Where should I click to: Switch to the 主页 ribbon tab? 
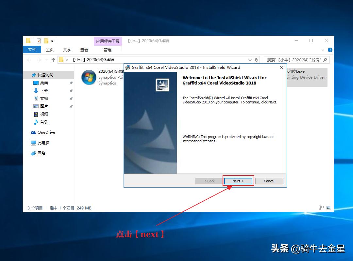pyautogui.click(x=50, y=50)
